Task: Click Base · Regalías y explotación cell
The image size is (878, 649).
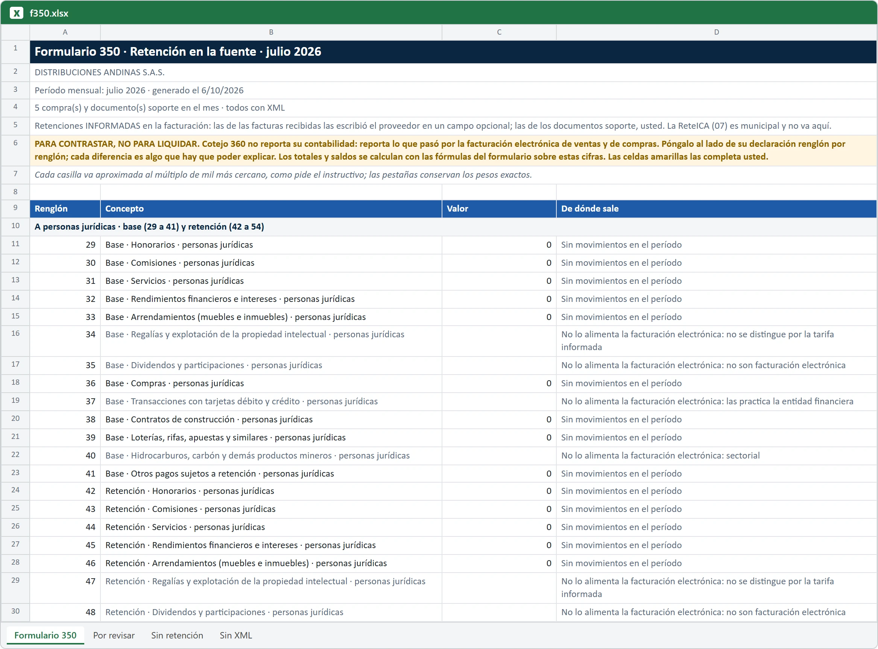Action: tap(271, 341)
